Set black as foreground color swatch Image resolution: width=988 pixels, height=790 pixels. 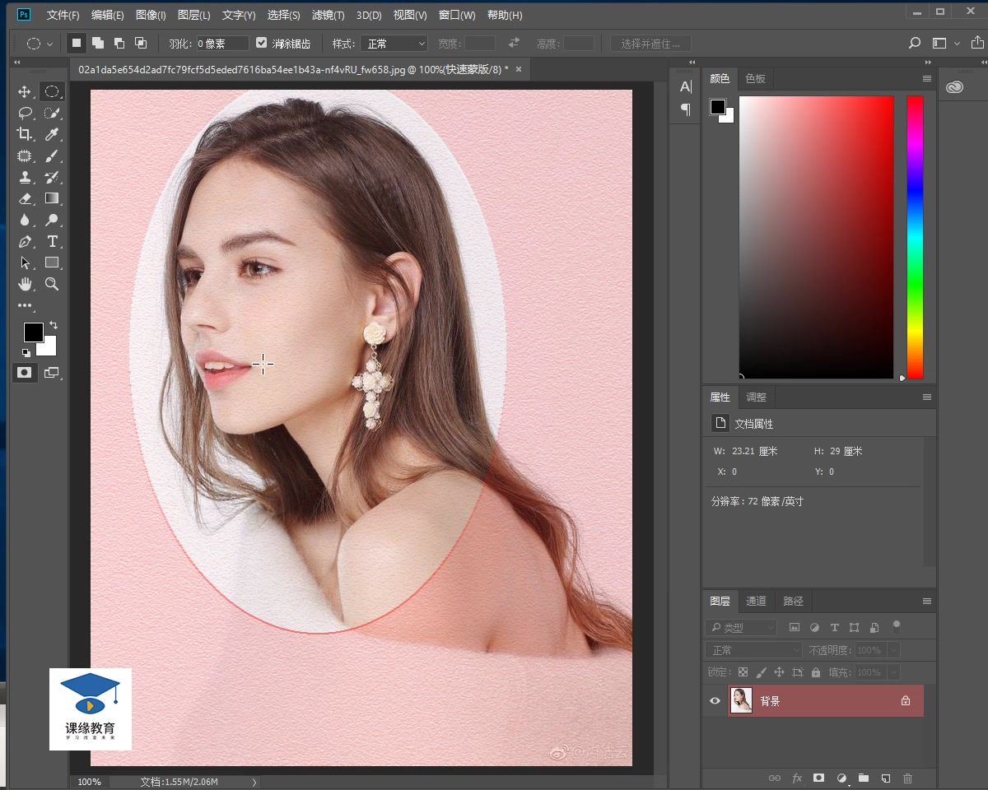[33, 332]
